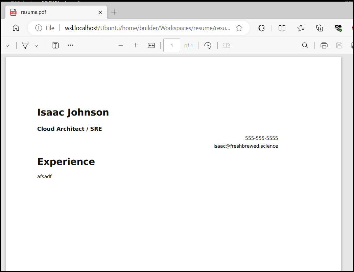Expand the left-side toolbar dropdown chevron

[x=7, y=46]
